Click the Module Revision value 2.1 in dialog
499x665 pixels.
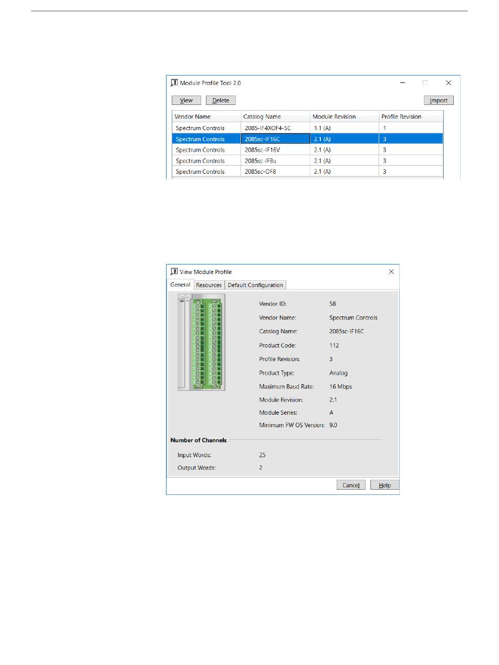click(332, 400)
